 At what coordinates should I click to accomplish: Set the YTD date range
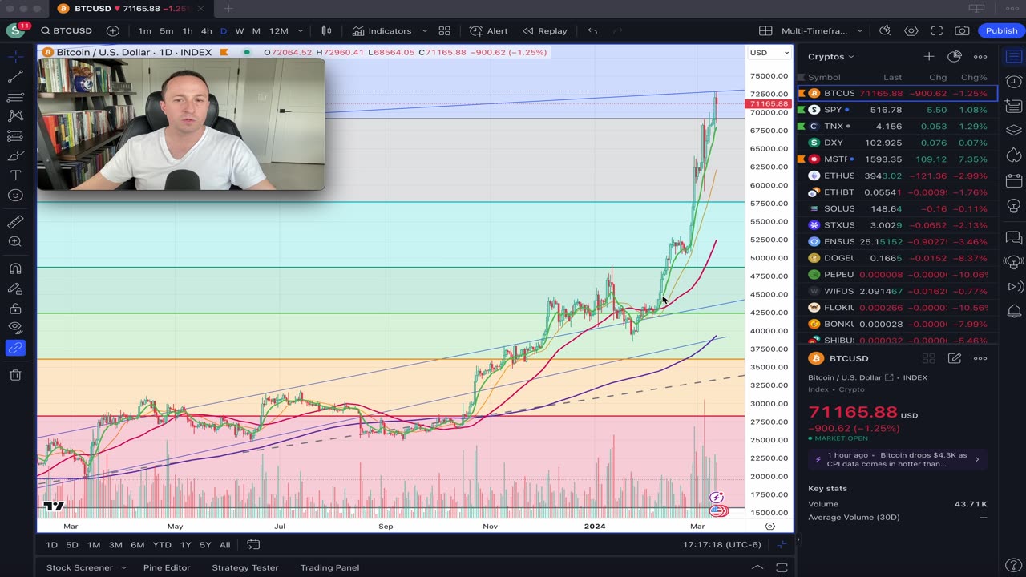(x=162, y=545)
